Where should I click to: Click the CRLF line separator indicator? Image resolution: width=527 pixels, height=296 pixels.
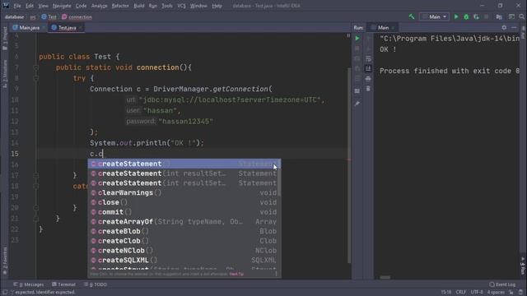pyautogui.click(x=461, y=293)
